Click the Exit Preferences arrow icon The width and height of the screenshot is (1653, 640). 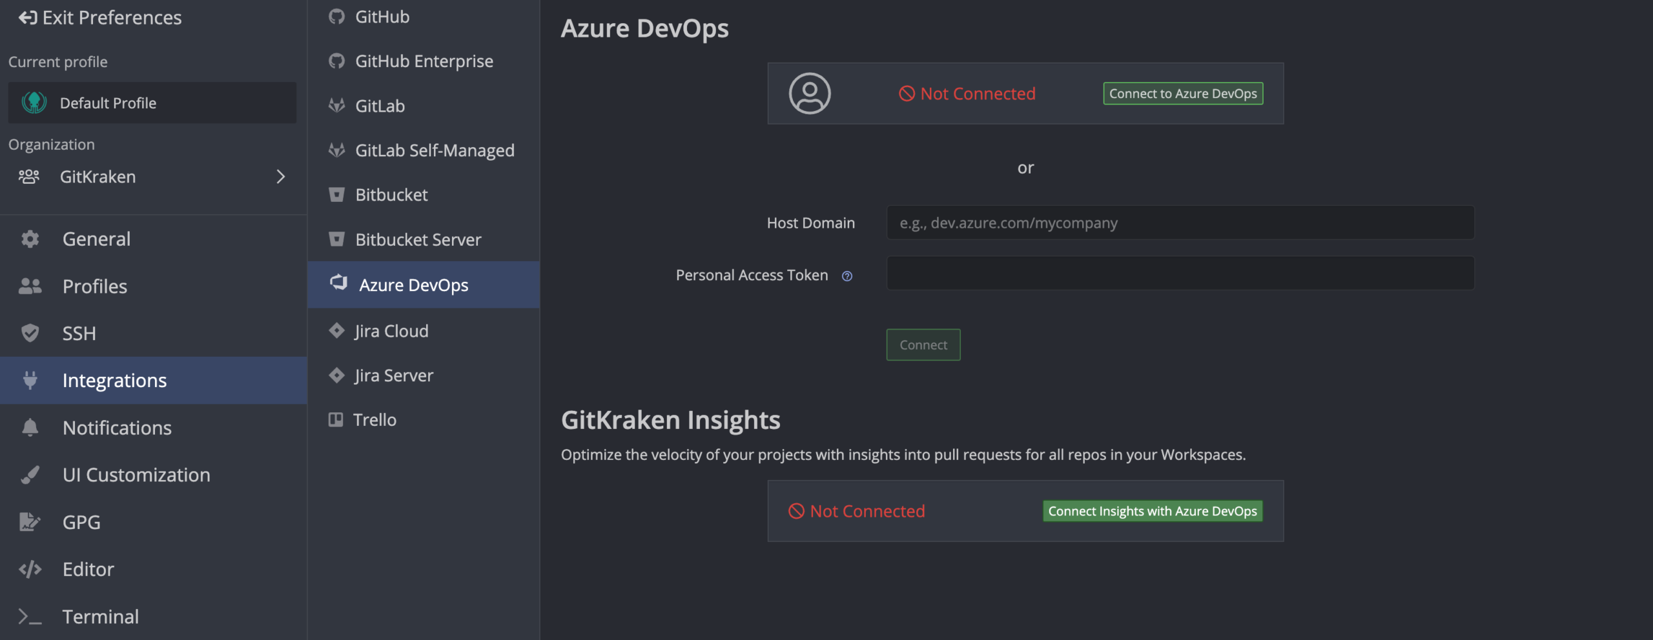click(x=28, y=17)
